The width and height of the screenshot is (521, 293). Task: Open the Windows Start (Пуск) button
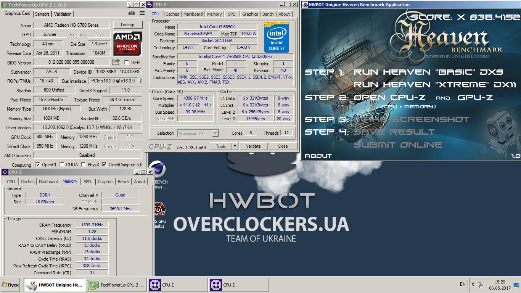coord(11,285)
